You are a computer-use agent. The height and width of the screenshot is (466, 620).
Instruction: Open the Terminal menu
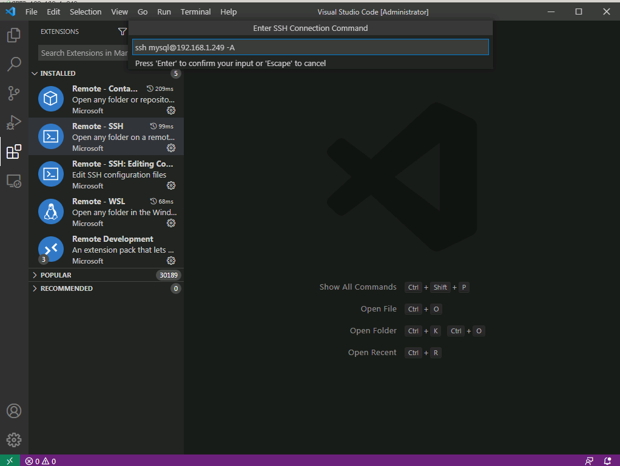[x=195, y=12]
